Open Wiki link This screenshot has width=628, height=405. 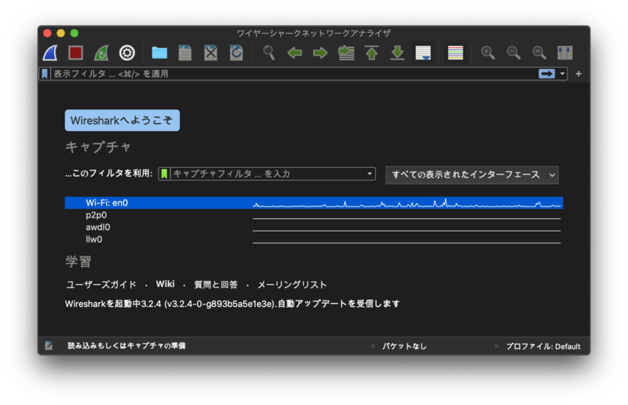[x=165, y=284]
